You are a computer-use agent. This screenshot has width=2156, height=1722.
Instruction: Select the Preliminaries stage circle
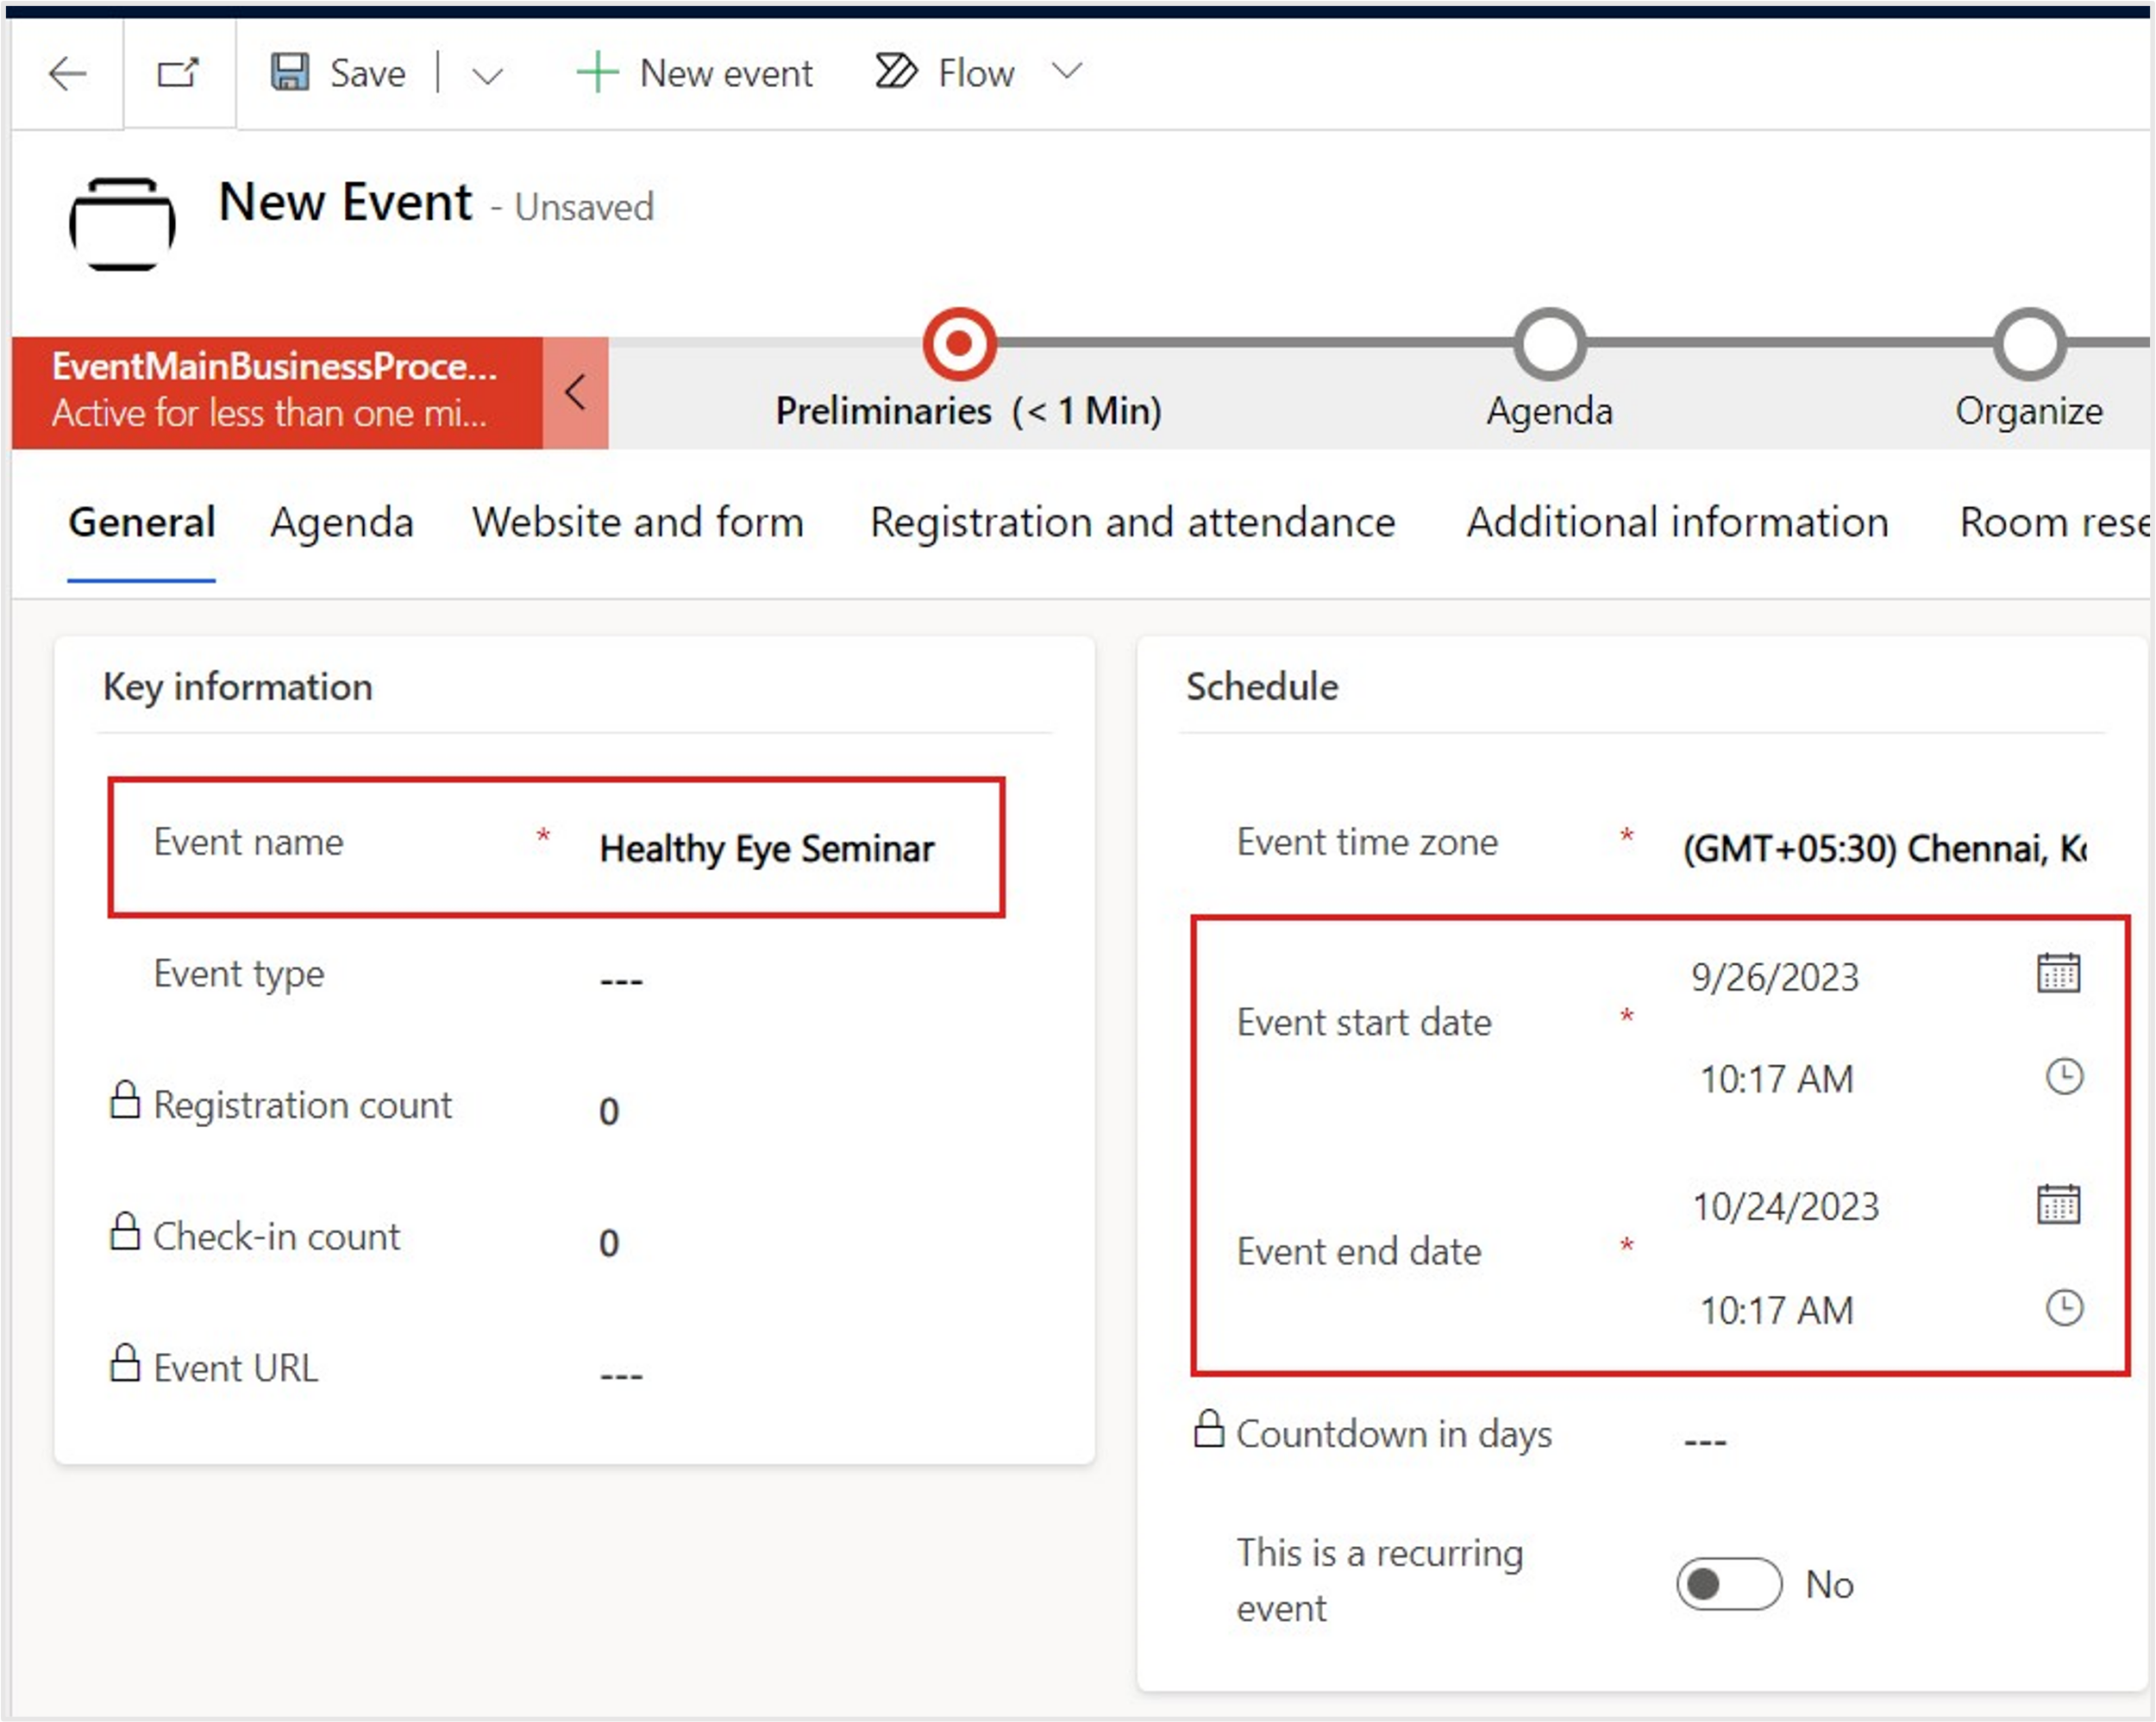959,344
